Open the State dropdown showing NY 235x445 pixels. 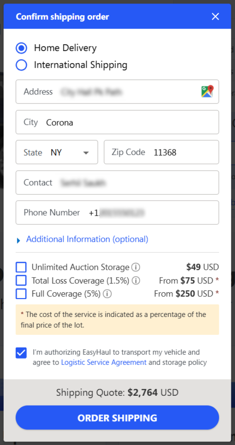pos(57,152)
